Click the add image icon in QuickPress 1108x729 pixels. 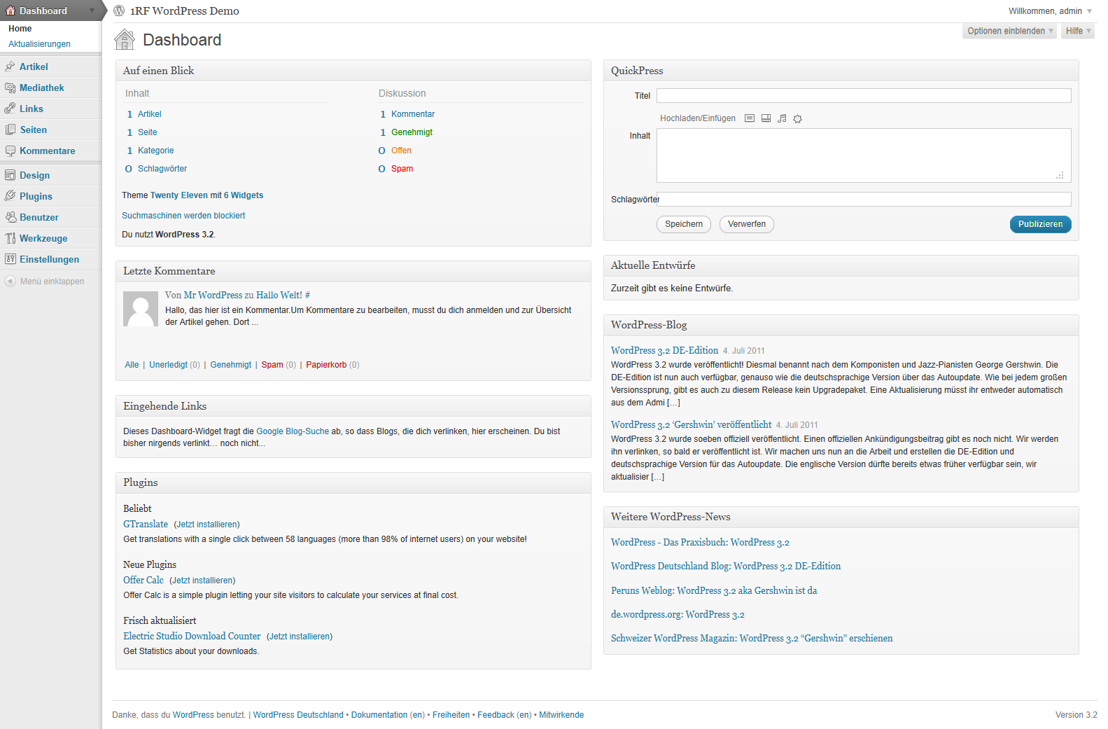tap(750, 118)
